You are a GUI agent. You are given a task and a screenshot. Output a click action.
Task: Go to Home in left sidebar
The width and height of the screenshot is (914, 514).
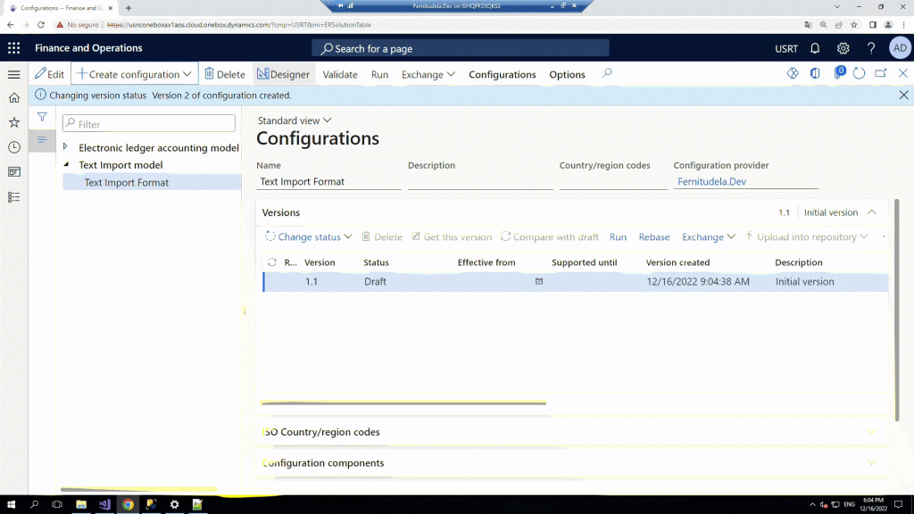13,98
